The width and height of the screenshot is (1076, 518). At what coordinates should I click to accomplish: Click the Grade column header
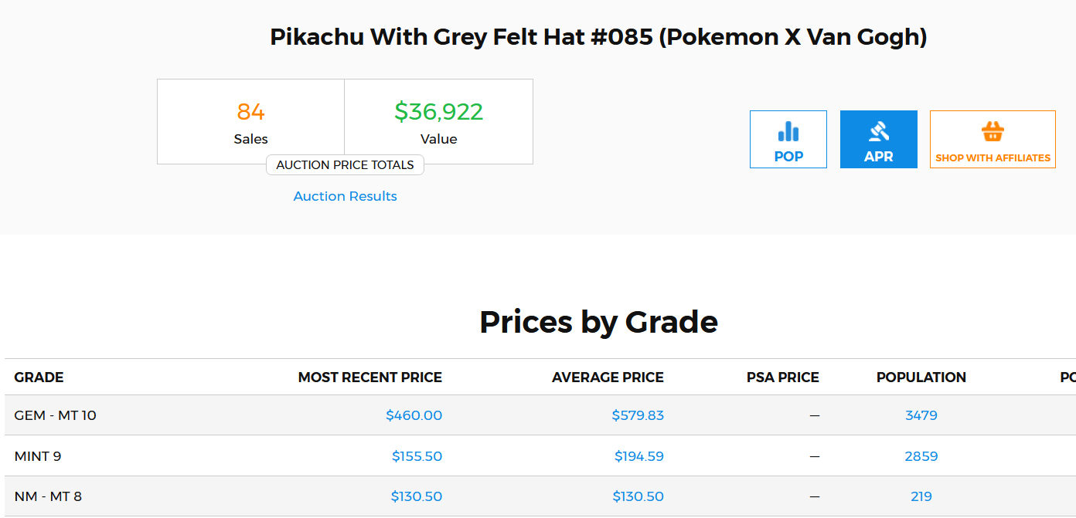(x=39, y=377)
